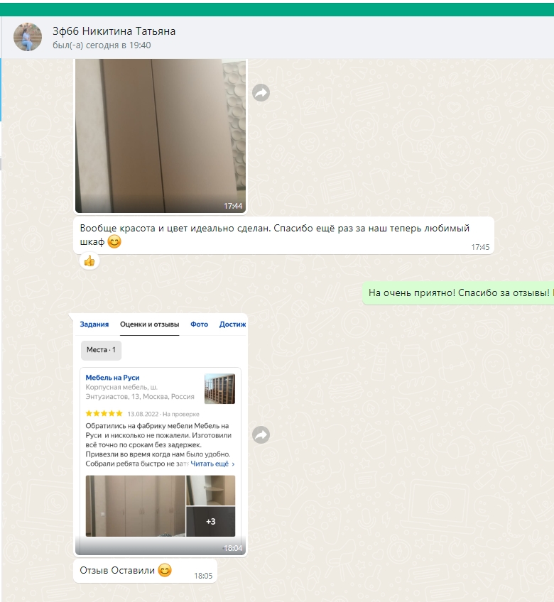Viewport: 554px width, 602px height.
Task: Select the Оценки и отзывы tab
Action: pyautogui.click(x=149, y=324)
